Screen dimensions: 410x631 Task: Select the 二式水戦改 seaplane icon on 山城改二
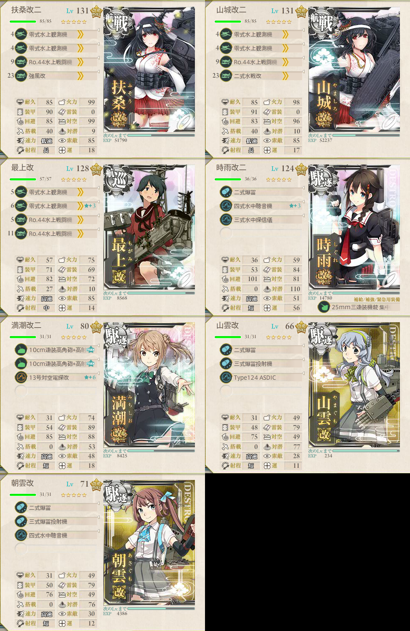(x=226, y=76)
